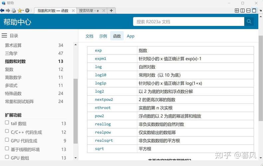The image size is (263, 166).
Task: Select the stacked top-bottom layout icon
Action: pos(248,11)
